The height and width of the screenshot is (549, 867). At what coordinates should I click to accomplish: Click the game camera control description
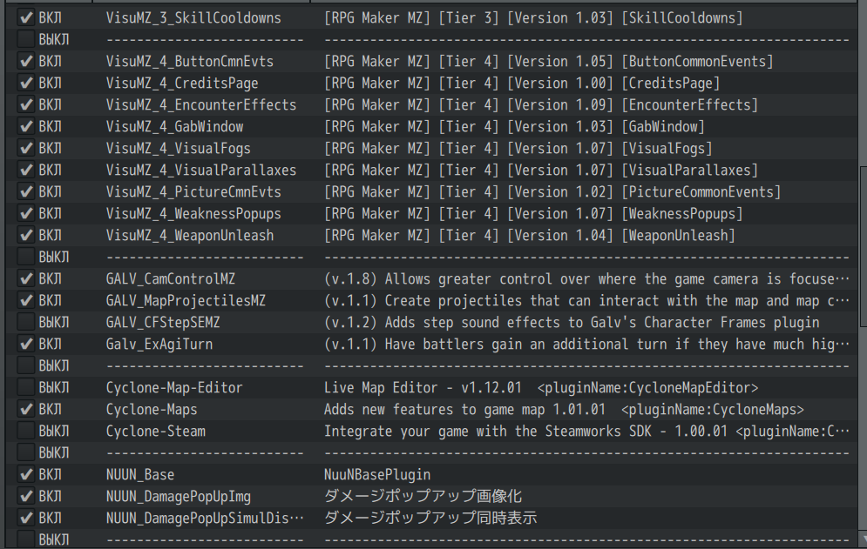(586, 279)
